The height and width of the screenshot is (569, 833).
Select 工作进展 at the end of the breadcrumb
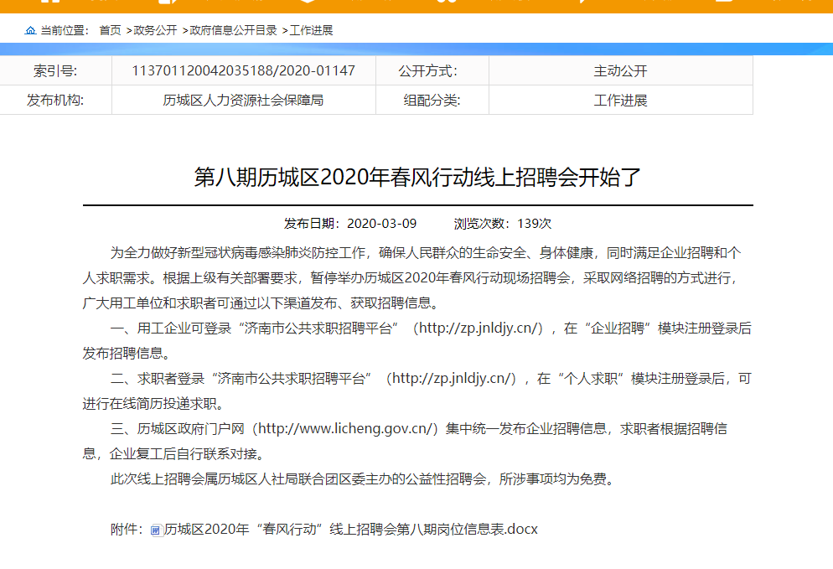[x=311, y=30]
